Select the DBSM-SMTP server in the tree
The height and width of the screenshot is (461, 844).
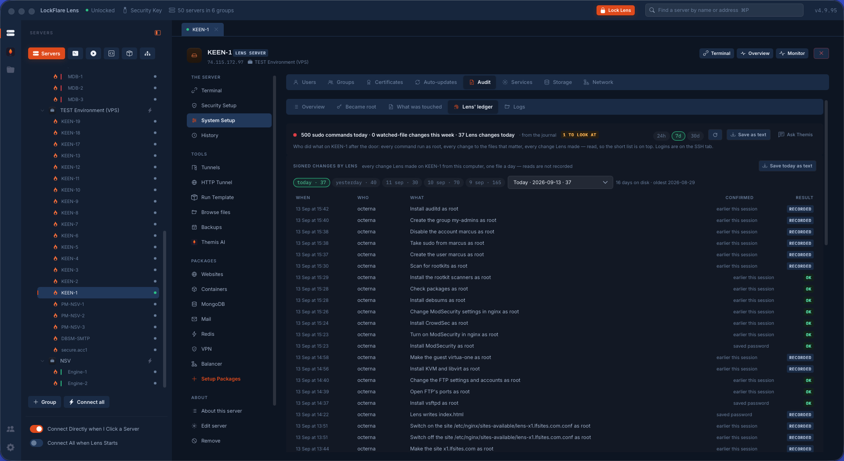coord(98,338)
